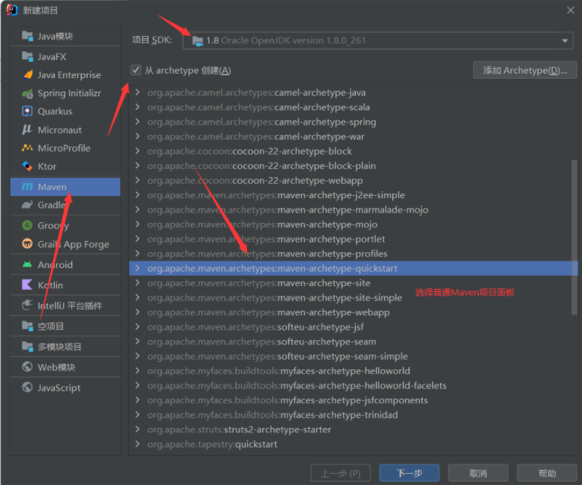
Task: Select maven-archetype-portlet row
Action: pyautogui.click(x=354, y=239)
